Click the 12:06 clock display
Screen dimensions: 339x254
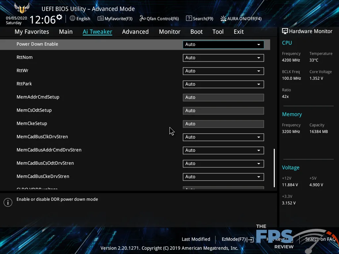tap(43, 20)
